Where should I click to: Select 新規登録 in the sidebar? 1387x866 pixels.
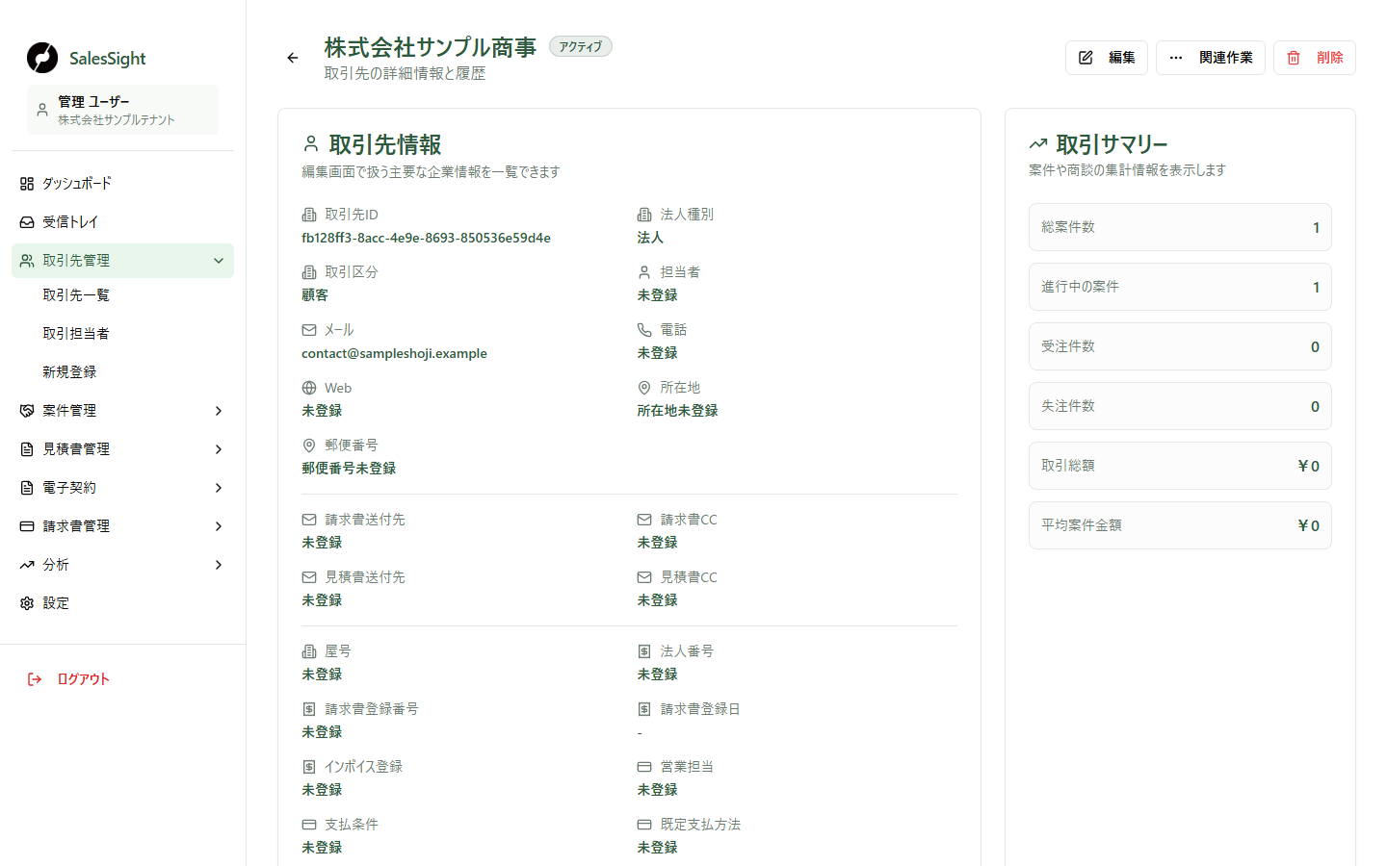(69, 372)
